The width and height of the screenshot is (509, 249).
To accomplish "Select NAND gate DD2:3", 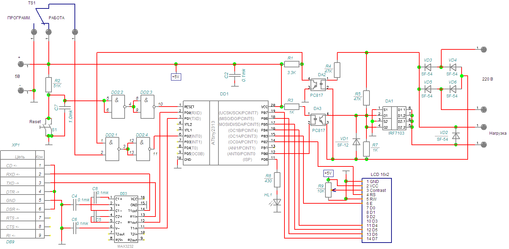I will [x=147, y=107].
